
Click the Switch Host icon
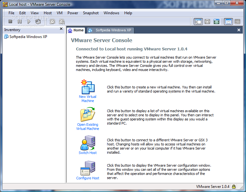(x=87, y=143)
